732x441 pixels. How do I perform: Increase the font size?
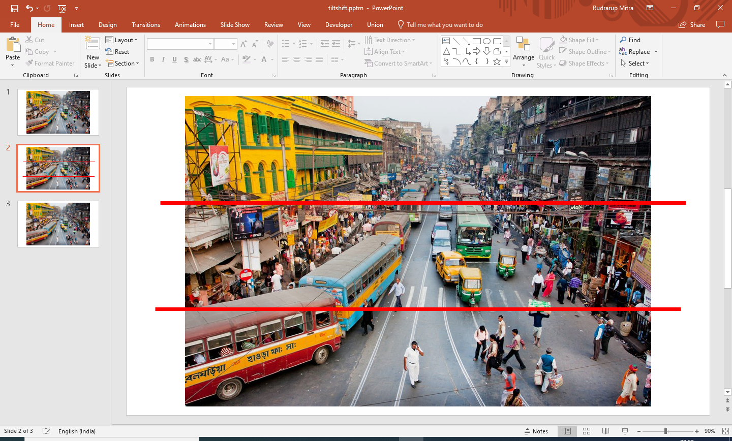pyautogui.click(x=244, y=44)
